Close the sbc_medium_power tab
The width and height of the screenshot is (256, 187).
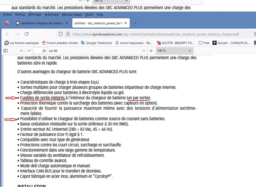click(x=126, y=23)
